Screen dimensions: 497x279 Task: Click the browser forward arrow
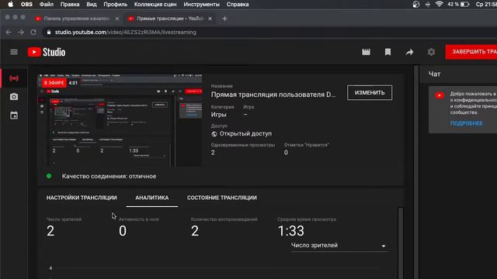pyautogui.click(x=21, y=33)
